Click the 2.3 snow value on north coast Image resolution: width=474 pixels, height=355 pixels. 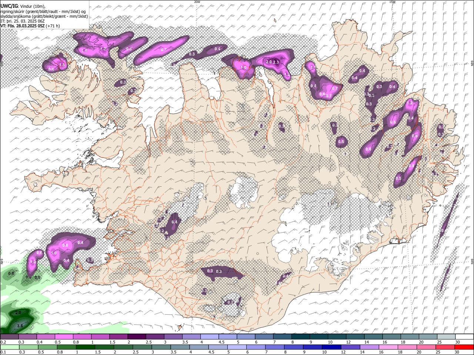(276, 62)
